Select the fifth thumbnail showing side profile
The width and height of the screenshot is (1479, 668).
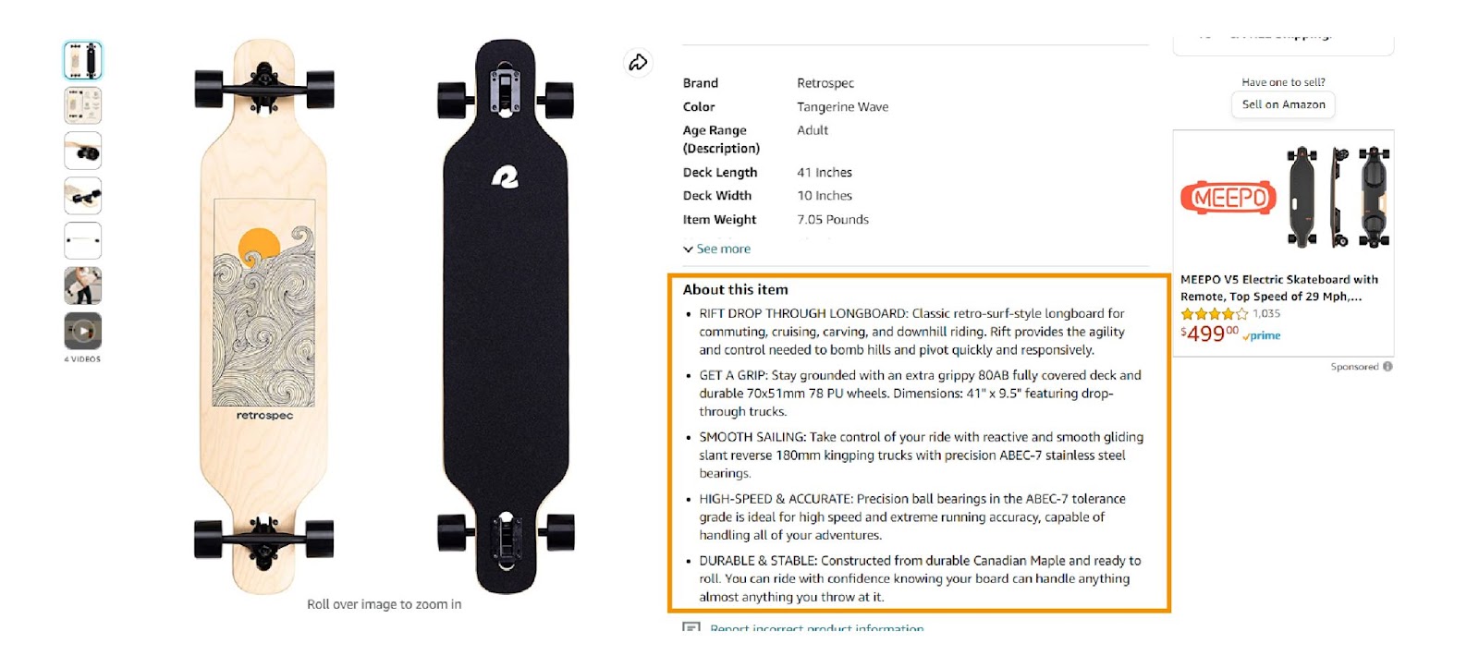(x=82, y=240)
